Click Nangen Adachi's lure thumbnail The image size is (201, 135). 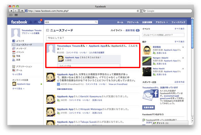pyautogui.click(x=147, y=61)
